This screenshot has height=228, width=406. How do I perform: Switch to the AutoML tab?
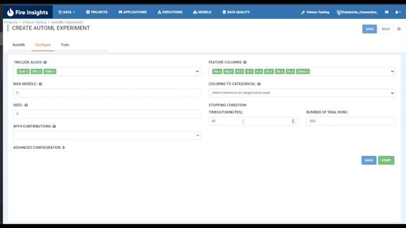click(19, 45)
